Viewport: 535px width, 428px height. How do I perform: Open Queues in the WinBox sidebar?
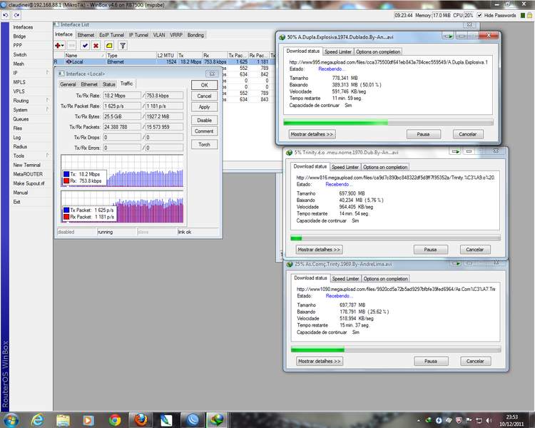point(21,119)
